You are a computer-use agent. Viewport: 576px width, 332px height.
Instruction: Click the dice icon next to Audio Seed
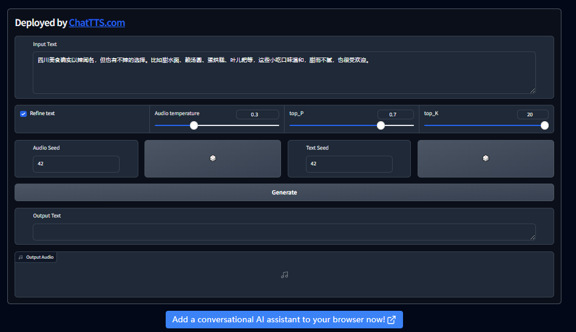coord(213,158)
